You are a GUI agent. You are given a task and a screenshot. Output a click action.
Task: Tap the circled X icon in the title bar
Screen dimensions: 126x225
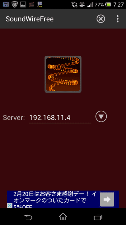click(x=101, y=19)
